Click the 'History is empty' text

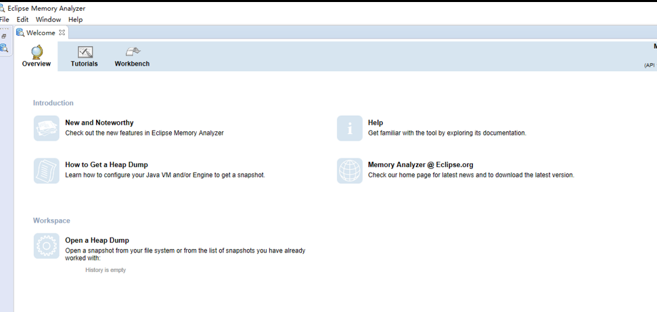coord(106,270)
